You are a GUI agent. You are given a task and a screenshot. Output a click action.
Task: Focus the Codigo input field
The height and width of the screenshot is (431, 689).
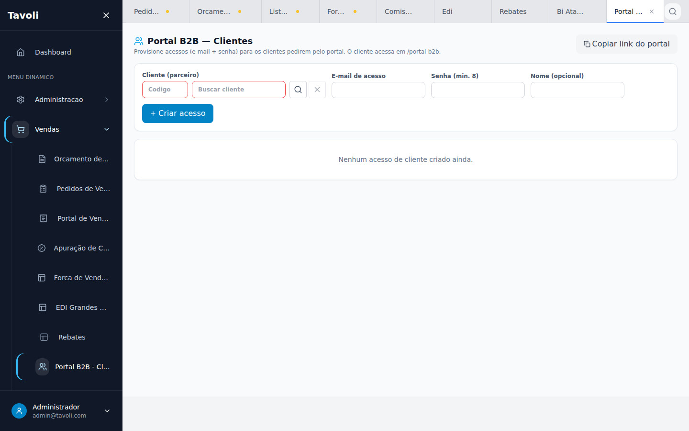tap(165, 90)
